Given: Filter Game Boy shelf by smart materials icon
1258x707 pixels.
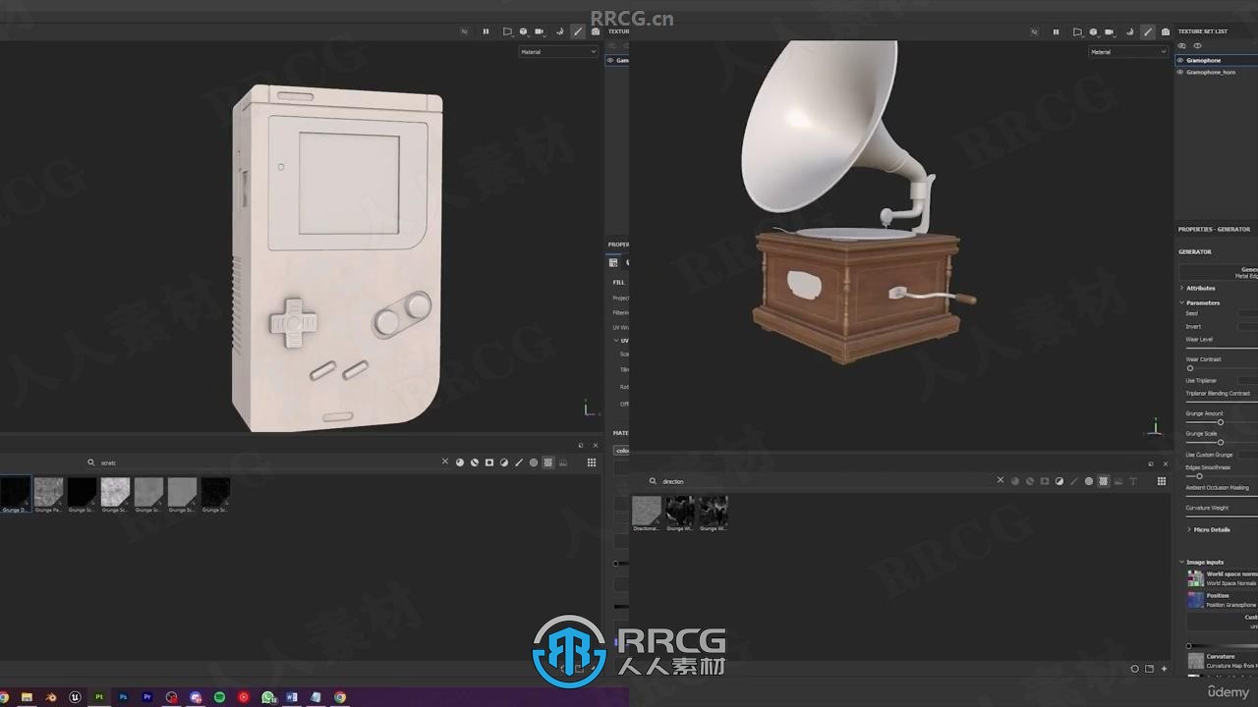Looking at the screenshot, I should (x=475, y=462).
